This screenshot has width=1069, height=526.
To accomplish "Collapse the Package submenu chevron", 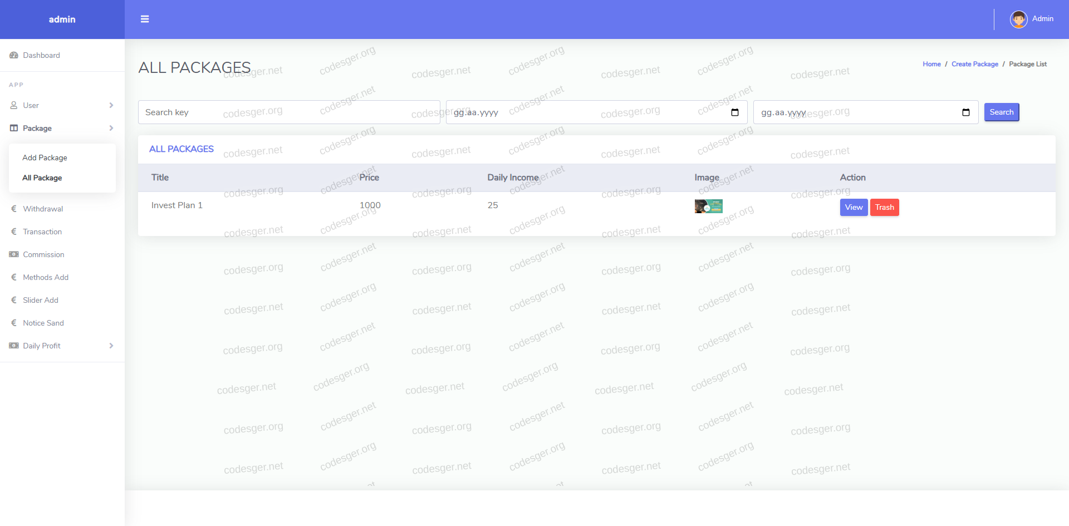I will [111, 128].
